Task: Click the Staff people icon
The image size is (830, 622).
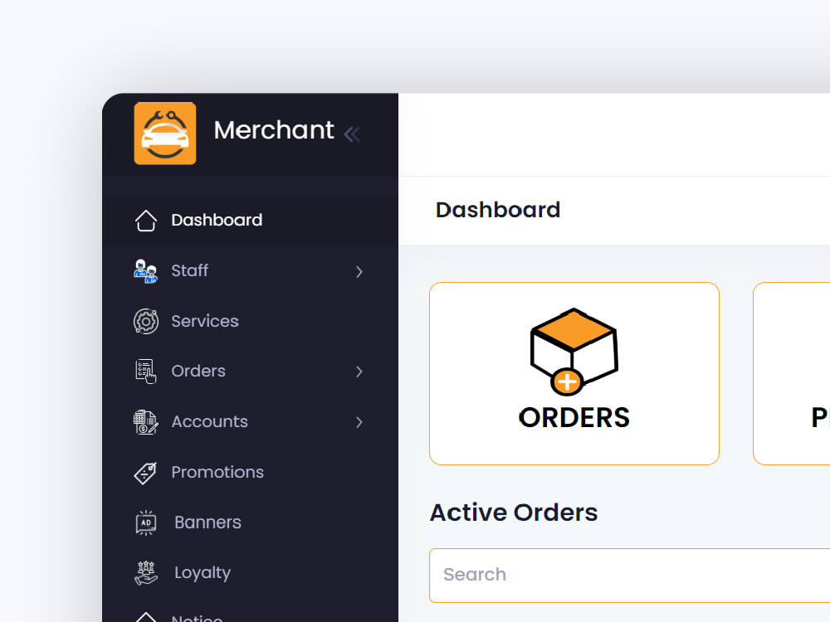Action: [x=145, y=271]
